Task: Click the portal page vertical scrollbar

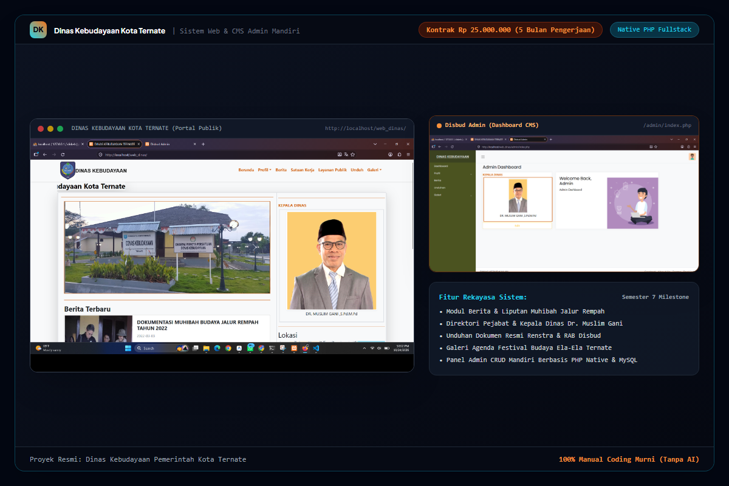Action: tap(412, 207)
